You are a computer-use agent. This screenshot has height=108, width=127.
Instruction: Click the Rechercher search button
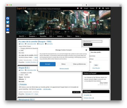click(x=88, y=44)
